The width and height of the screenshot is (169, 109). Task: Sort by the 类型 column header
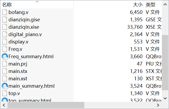coord(151,5)
